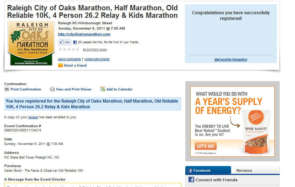Select the Facebook tab

[x=208, y=170]
